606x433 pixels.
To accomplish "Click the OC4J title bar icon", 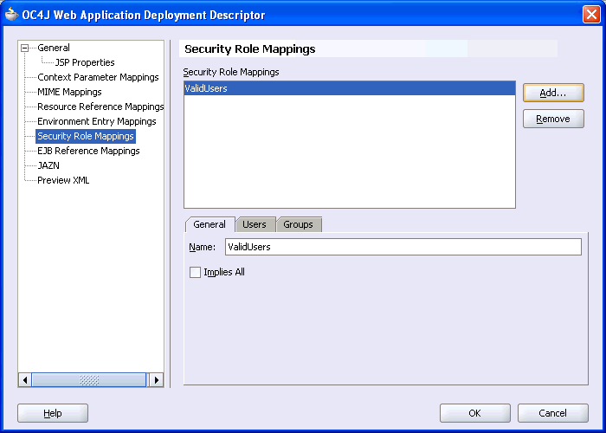I will coord(11,15).
